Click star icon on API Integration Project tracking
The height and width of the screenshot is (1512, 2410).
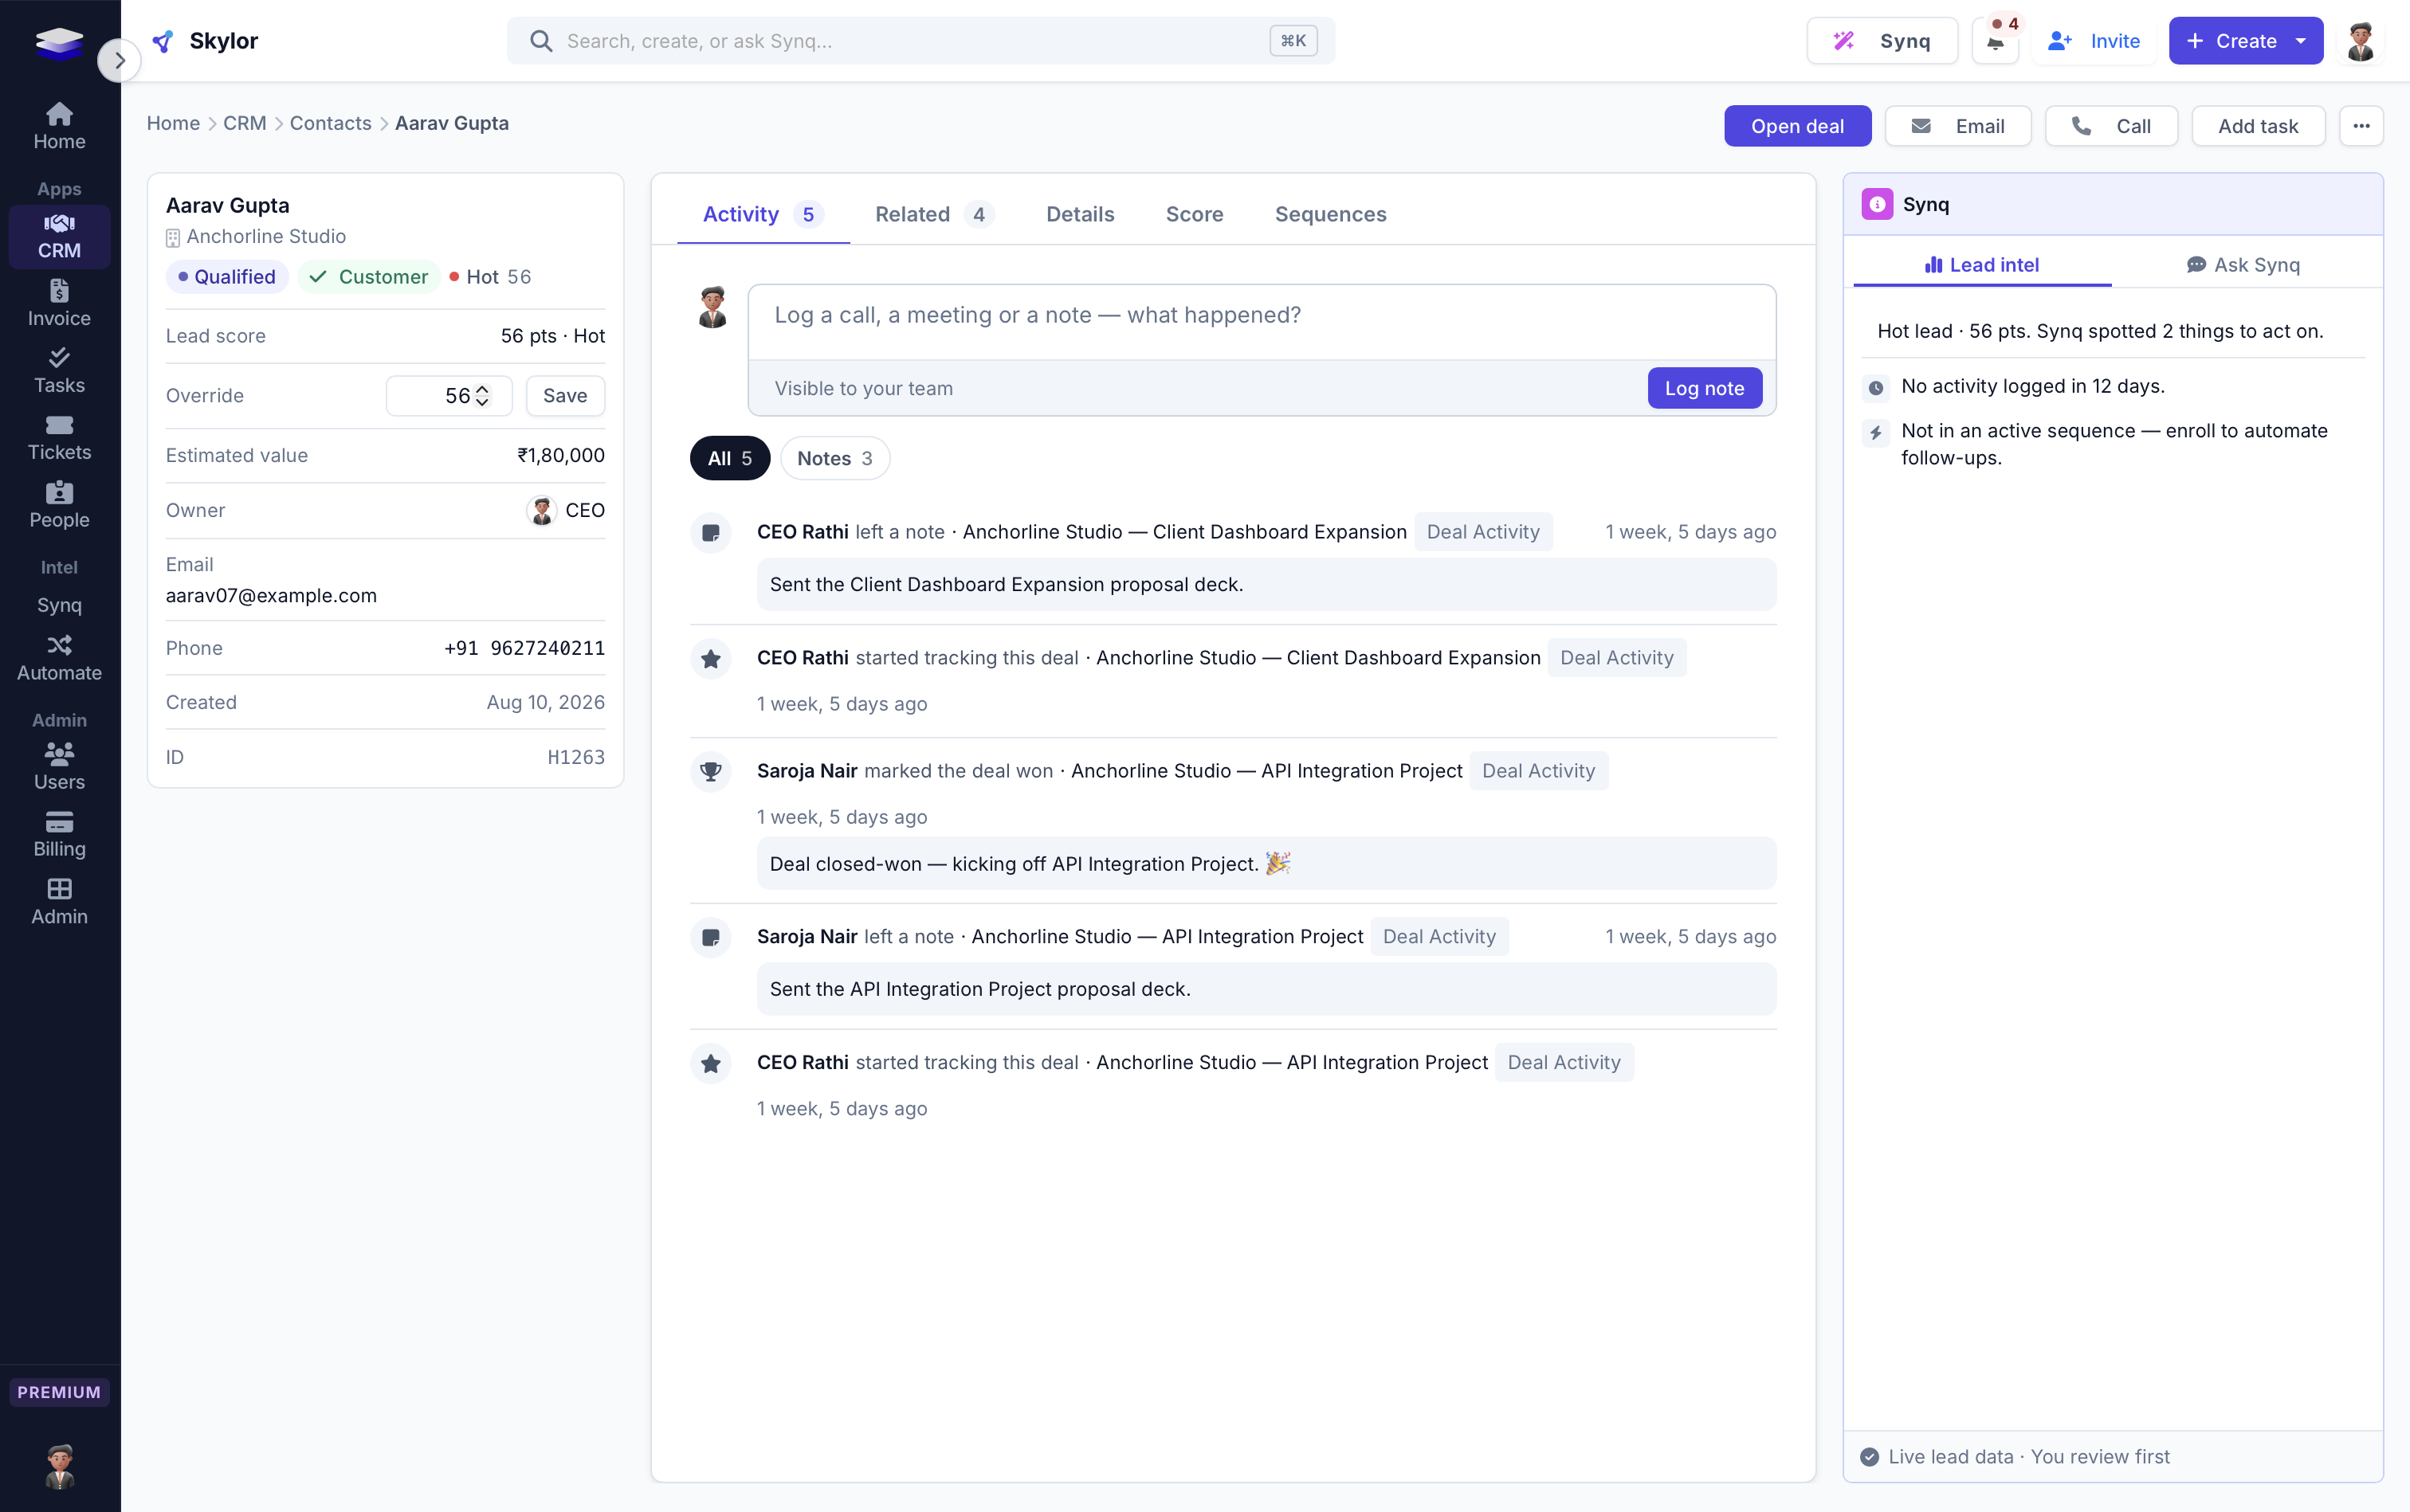click(x=712, y=1064)
